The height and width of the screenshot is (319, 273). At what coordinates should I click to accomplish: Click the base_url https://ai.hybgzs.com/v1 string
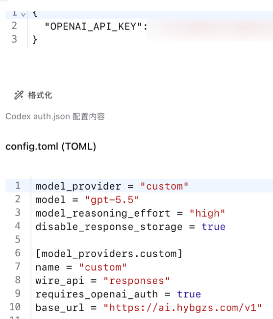[x=183, y=308]
